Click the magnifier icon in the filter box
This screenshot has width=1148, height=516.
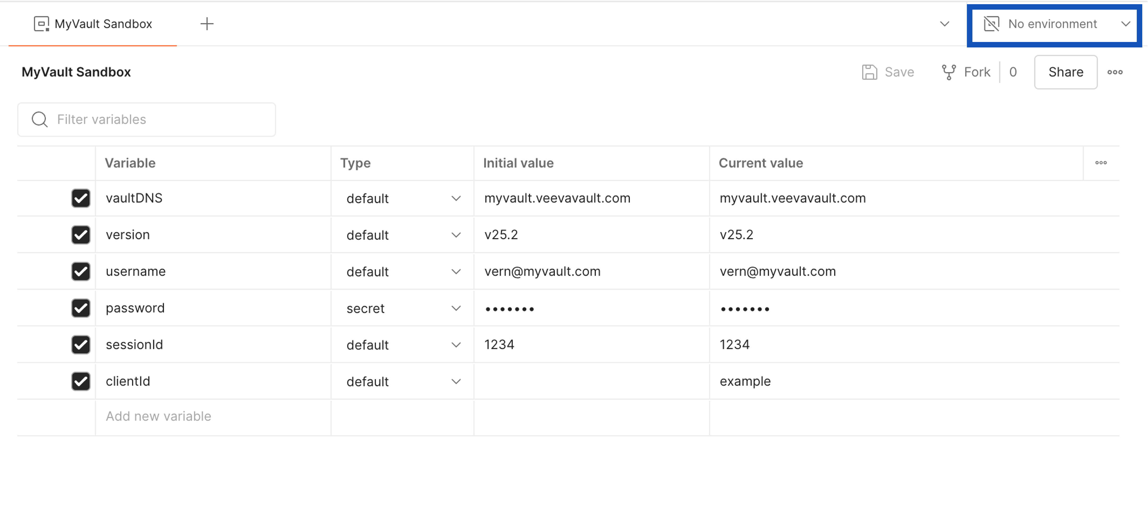point(40,119)
